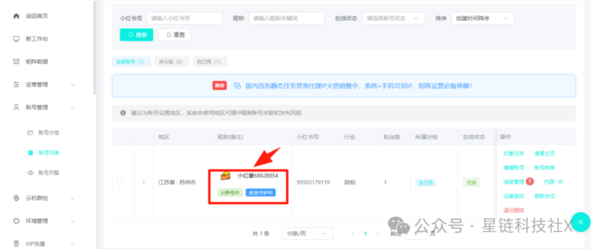The width and height of the screenshot is (591, 249).
Task: Expand the 环境管理 sidebar menu
Action: point(73,221)
